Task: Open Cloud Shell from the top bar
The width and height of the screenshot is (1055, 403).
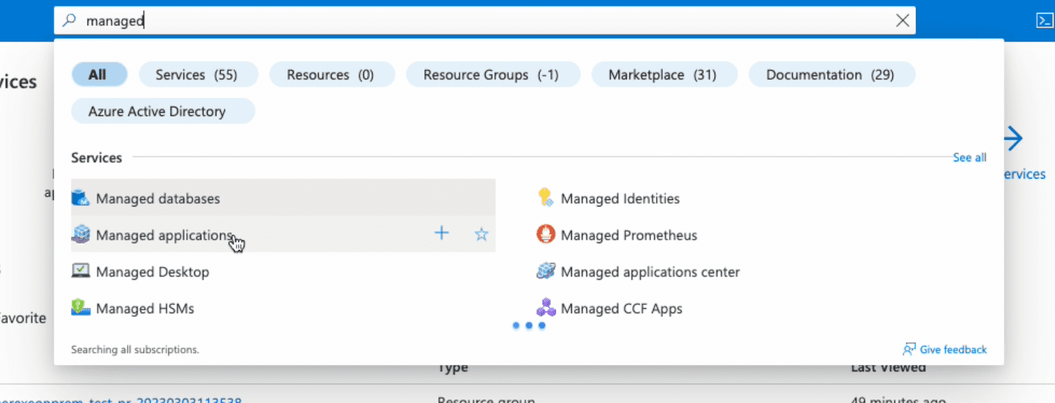Action: pyautogui.click(x=1044, y=21)
